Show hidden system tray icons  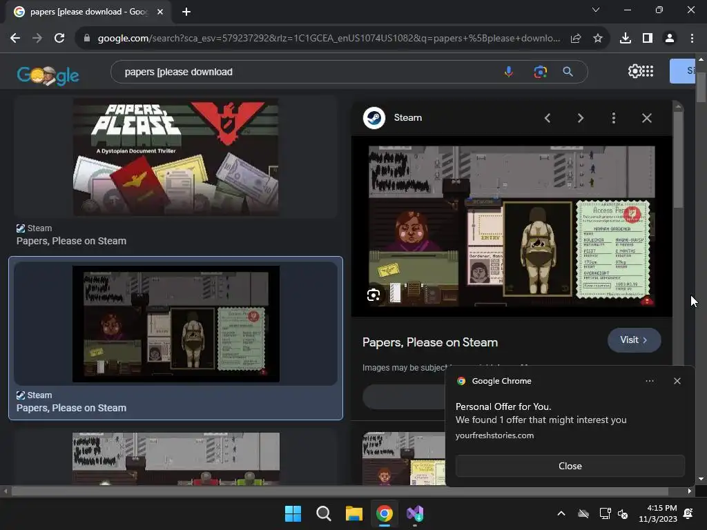tap(561, 513)
